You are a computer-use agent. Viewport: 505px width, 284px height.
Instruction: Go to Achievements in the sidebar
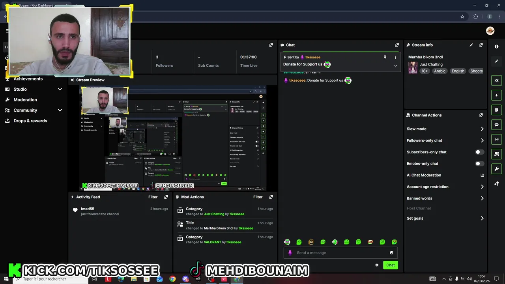coord(28,79)
